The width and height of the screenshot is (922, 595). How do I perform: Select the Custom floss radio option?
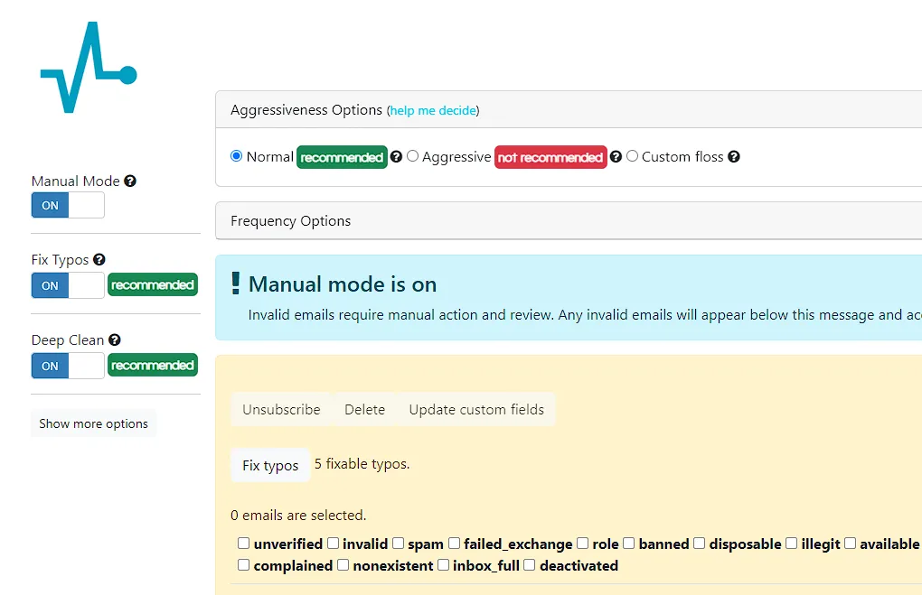[x=632, y=156]
